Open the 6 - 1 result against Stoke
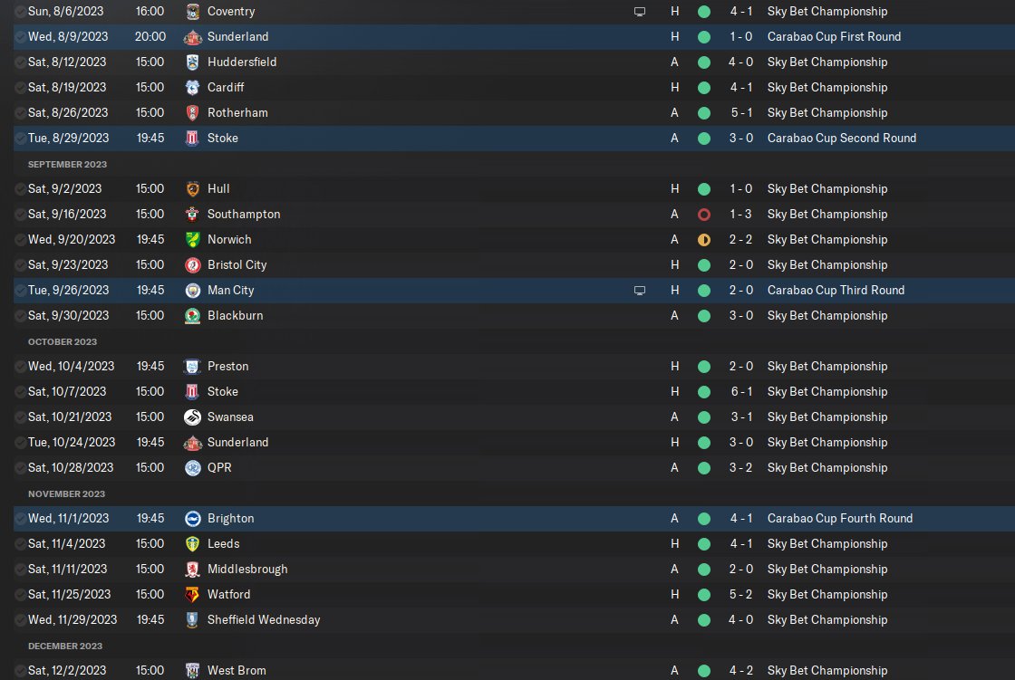The image size is (1015, 680). 741,391
